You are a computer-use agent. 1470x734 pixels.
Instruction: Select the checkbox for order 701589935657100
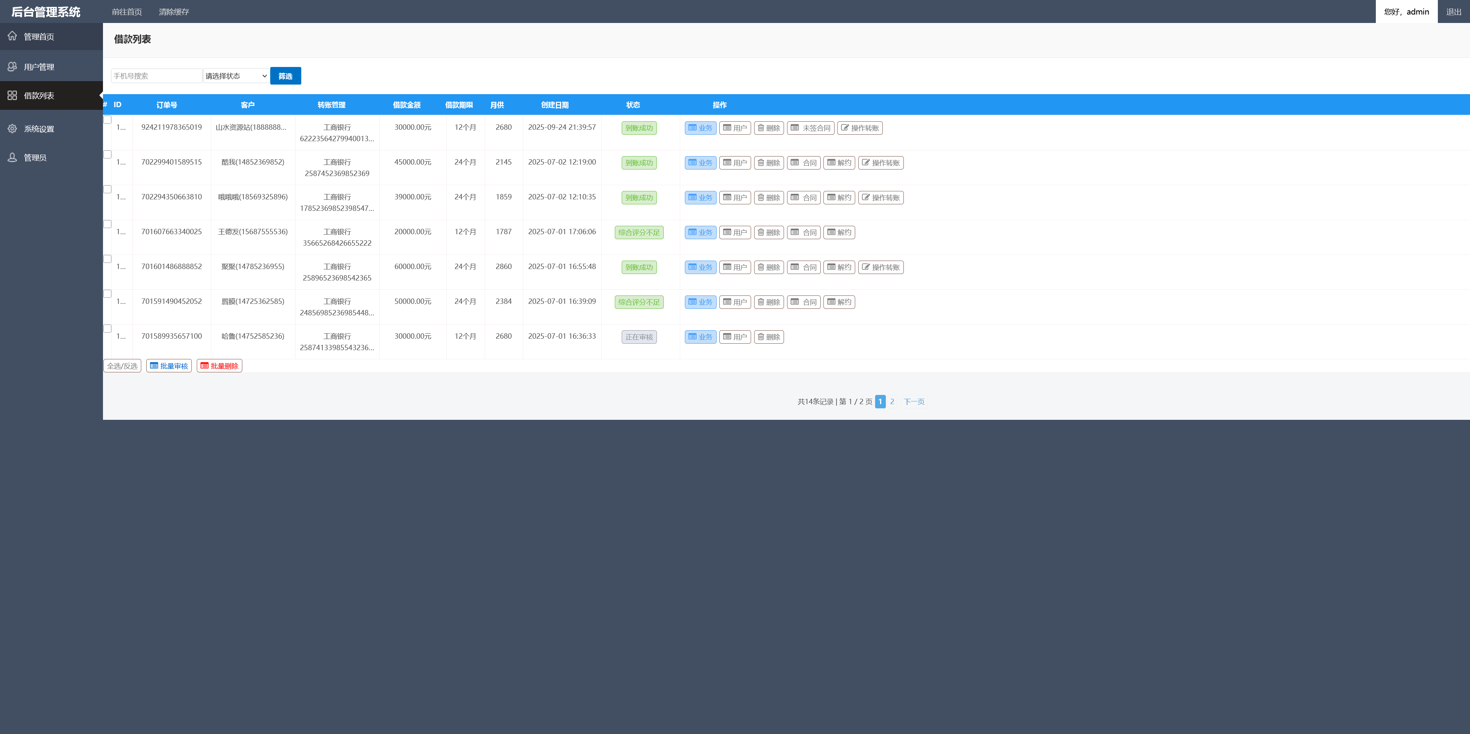[x=107, y=328]
